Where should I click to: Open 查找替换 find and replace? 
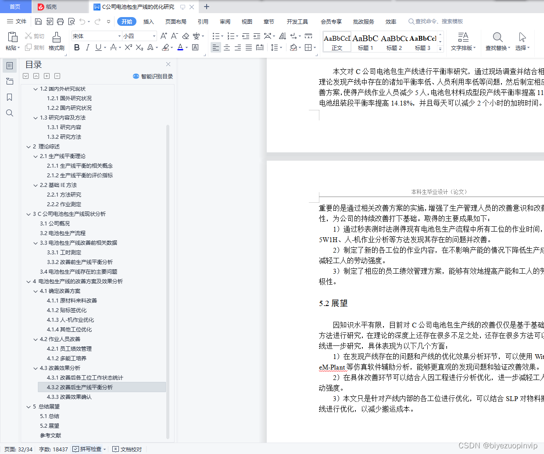498,41
